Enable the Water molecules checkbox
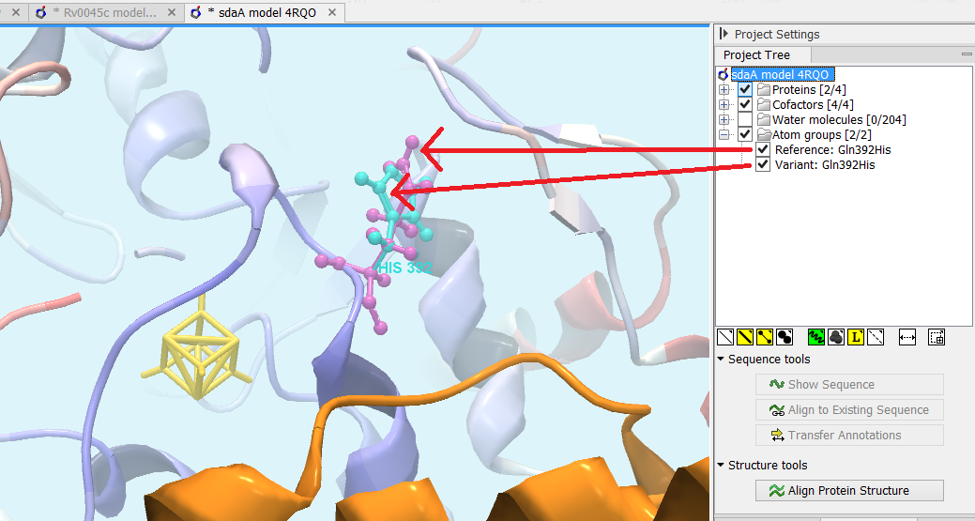Viewport: 975px width, 521px height. click(x=745, y=120)
